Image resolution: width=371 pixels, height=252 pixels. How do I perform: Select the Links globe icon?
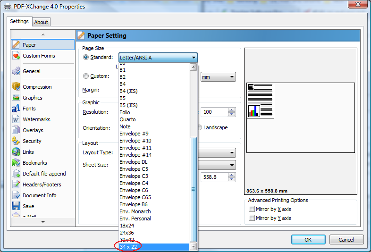coord(16,152)
